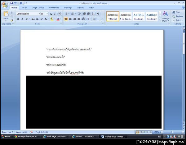Switch to the Insert tab
The width and height of the screenshot is (186, 145).
[24, 8]
